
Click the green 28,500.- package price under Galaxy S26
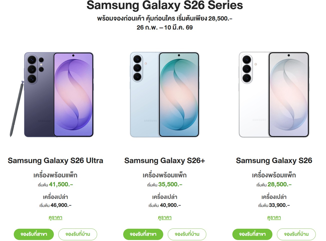pos(279,184)
